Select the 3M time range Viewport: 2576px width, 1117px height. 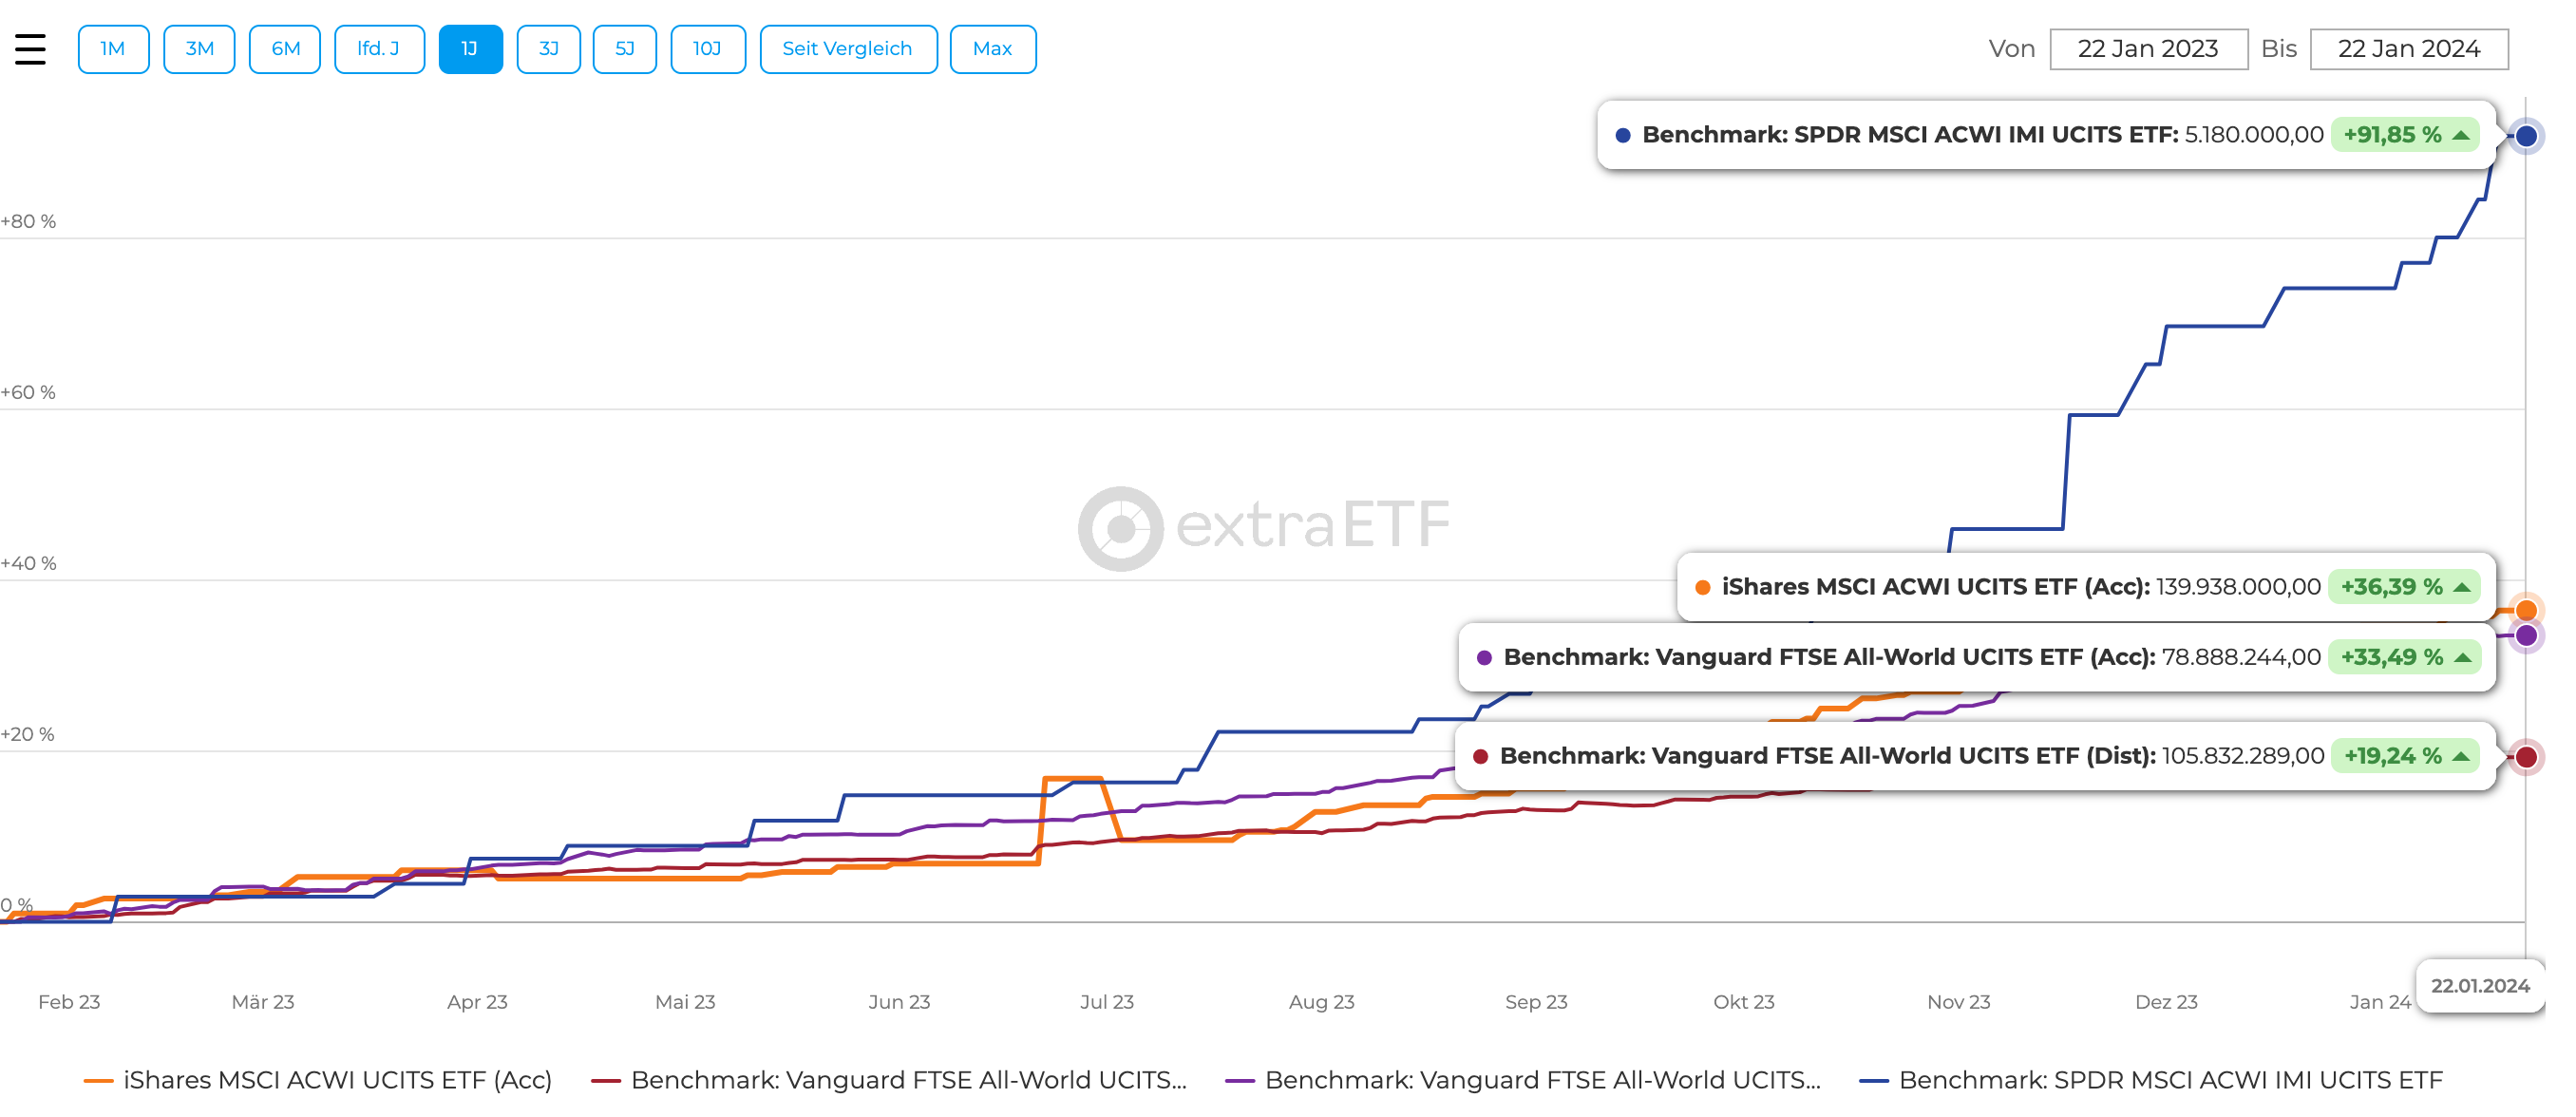point(199,49)
